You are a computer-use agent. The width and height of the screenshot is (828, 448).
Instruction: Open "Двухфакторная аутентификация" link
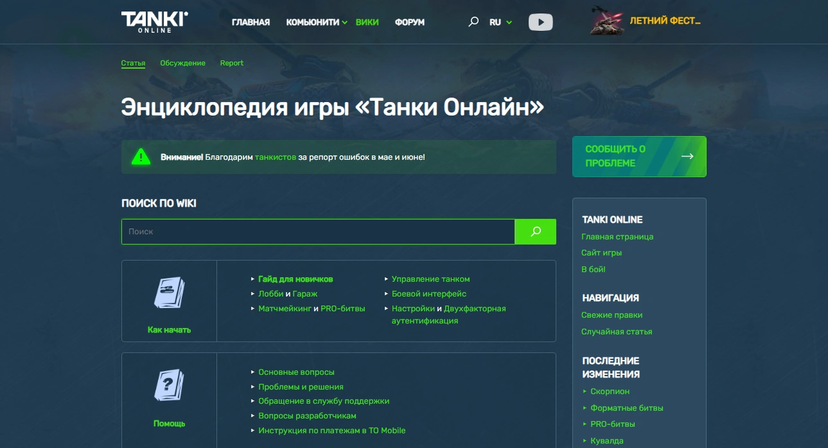point(449,314)
